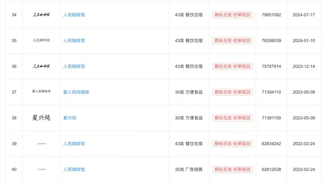This screenshot has height=181, width=323.
Task: Click the small logo thumbnail in row 40
Action: (x=41, y=170)
